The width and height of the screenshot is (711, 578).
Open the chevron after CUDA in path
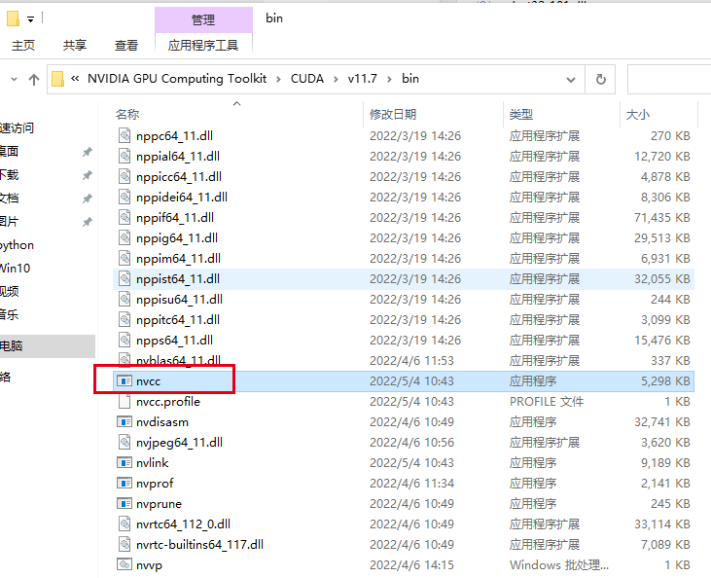pyautogui.click(x=336, y=80)
